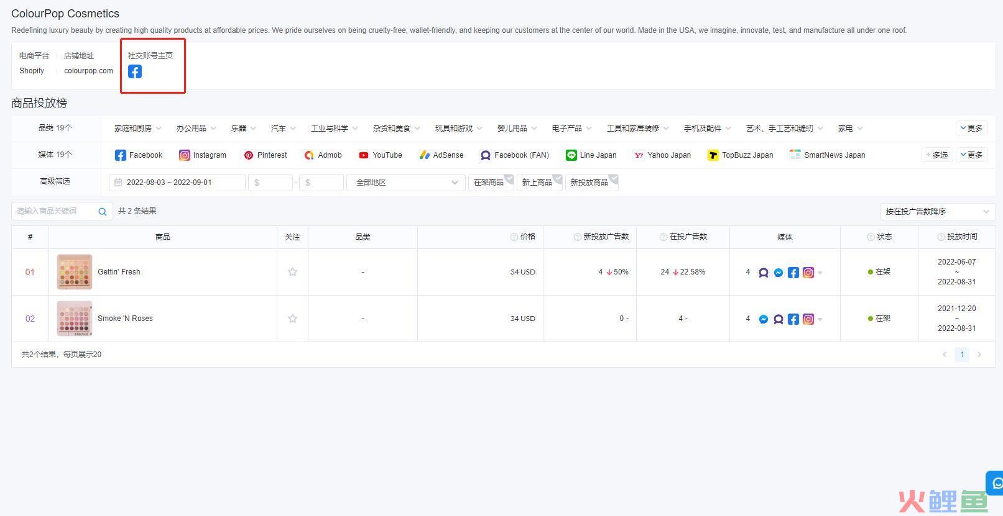Viewport: 1003px width, 516px height.
Task: Open the 按在投广告数降序 sort dropdown
Action: [x=938, y=212]
